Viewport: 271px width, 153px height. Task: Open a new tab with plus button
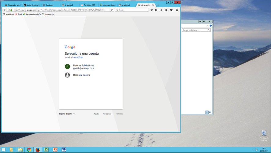point(158,5)
